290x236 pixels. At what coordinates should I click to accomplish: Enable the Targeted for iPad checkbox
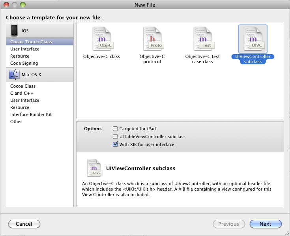[115, 129]
